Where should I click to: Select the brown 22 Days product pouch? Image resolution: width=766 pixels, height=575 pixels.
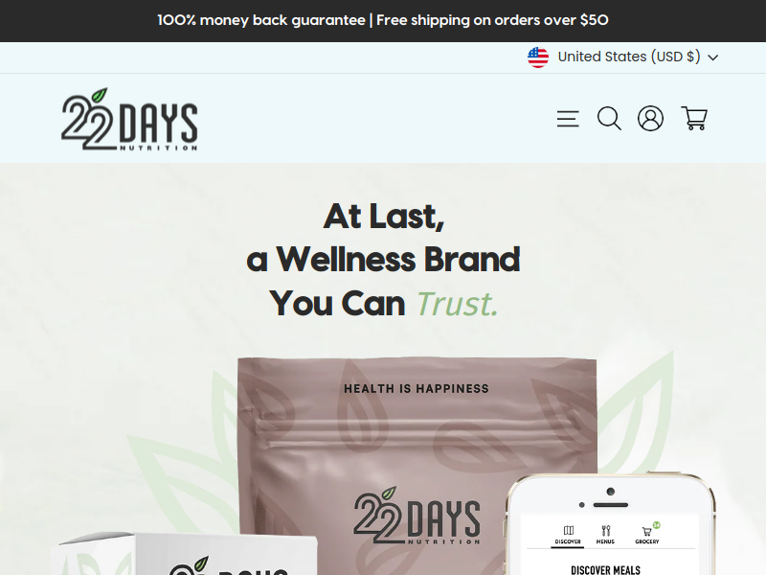417,466
